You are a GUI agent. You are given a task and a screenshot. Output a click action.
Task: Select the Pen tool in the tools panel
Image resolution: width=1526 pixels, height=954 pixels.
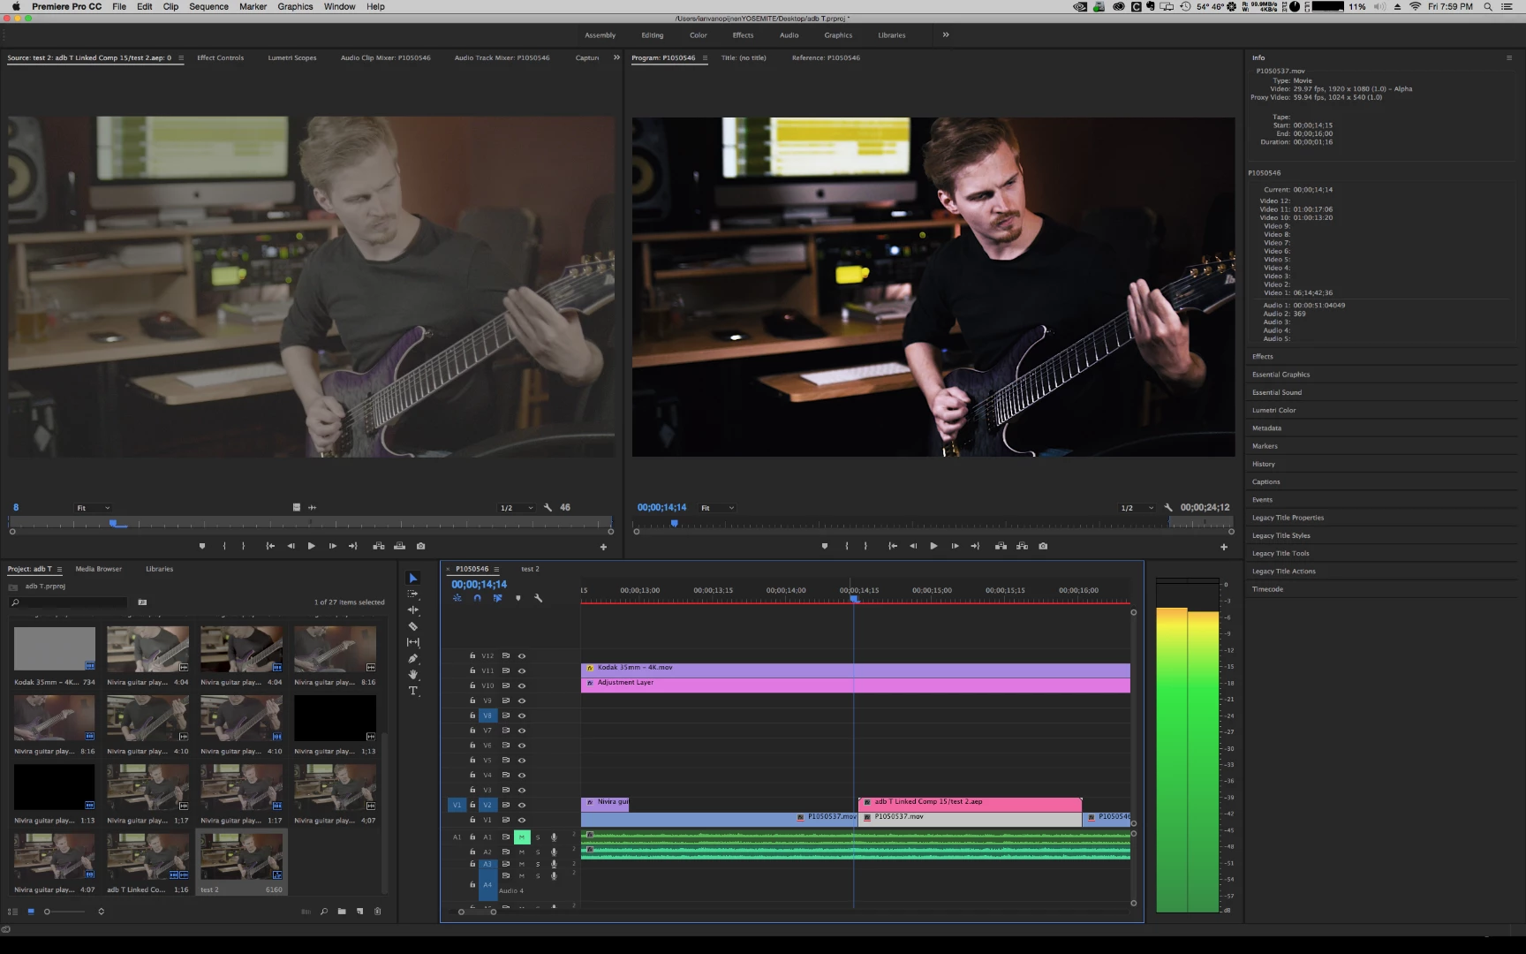click(x=412, y=658)
